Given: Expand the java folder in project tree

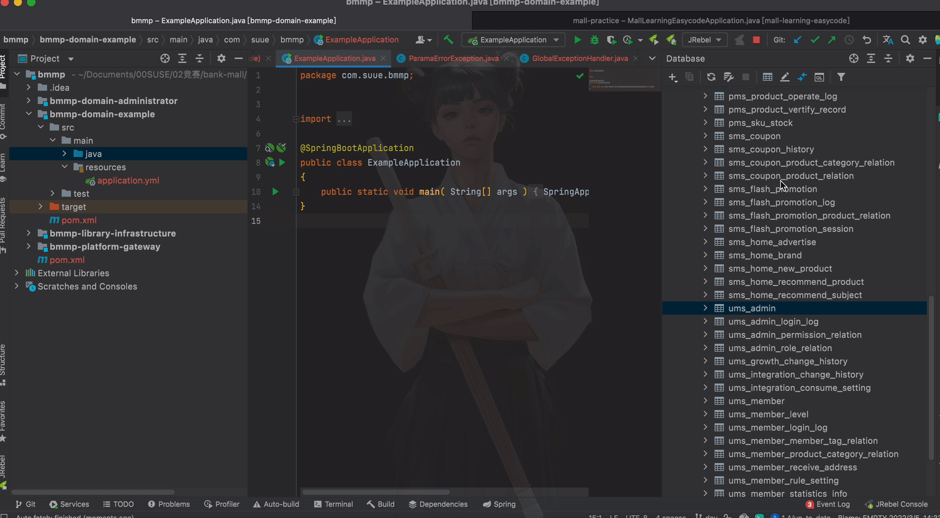Looking at the screenshot, I should 64,154.
